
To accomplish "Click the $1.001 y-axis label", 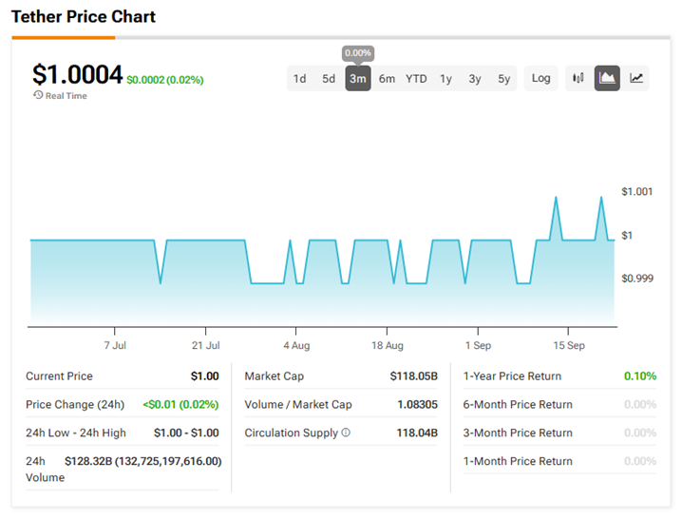I will point(637,192).
